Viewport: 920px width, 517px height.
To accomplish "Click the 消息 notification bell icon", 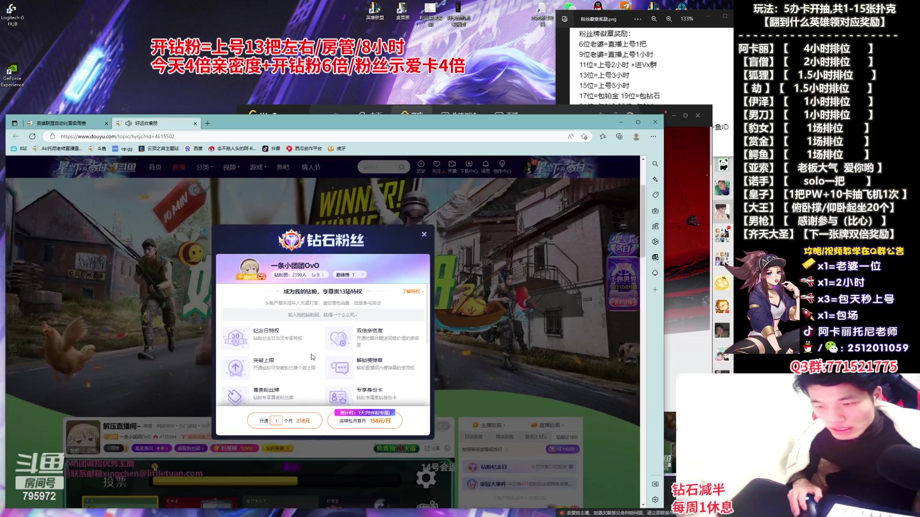I will point(485,164).
